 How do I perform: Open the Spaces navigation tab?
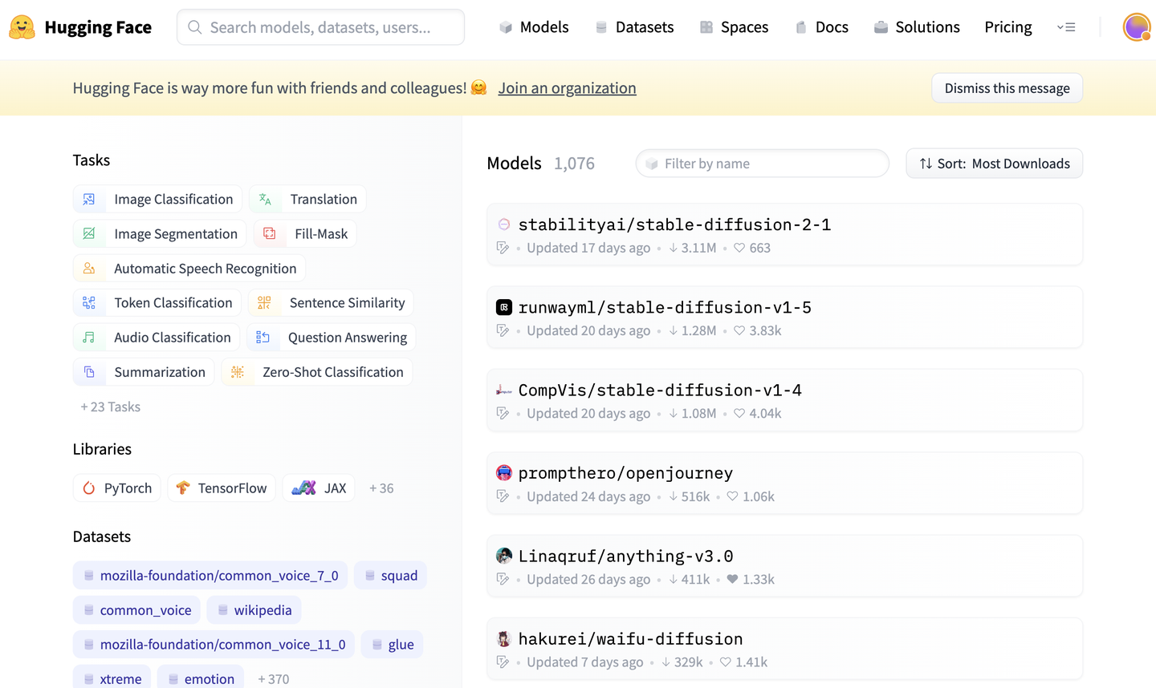click(734, 27)
